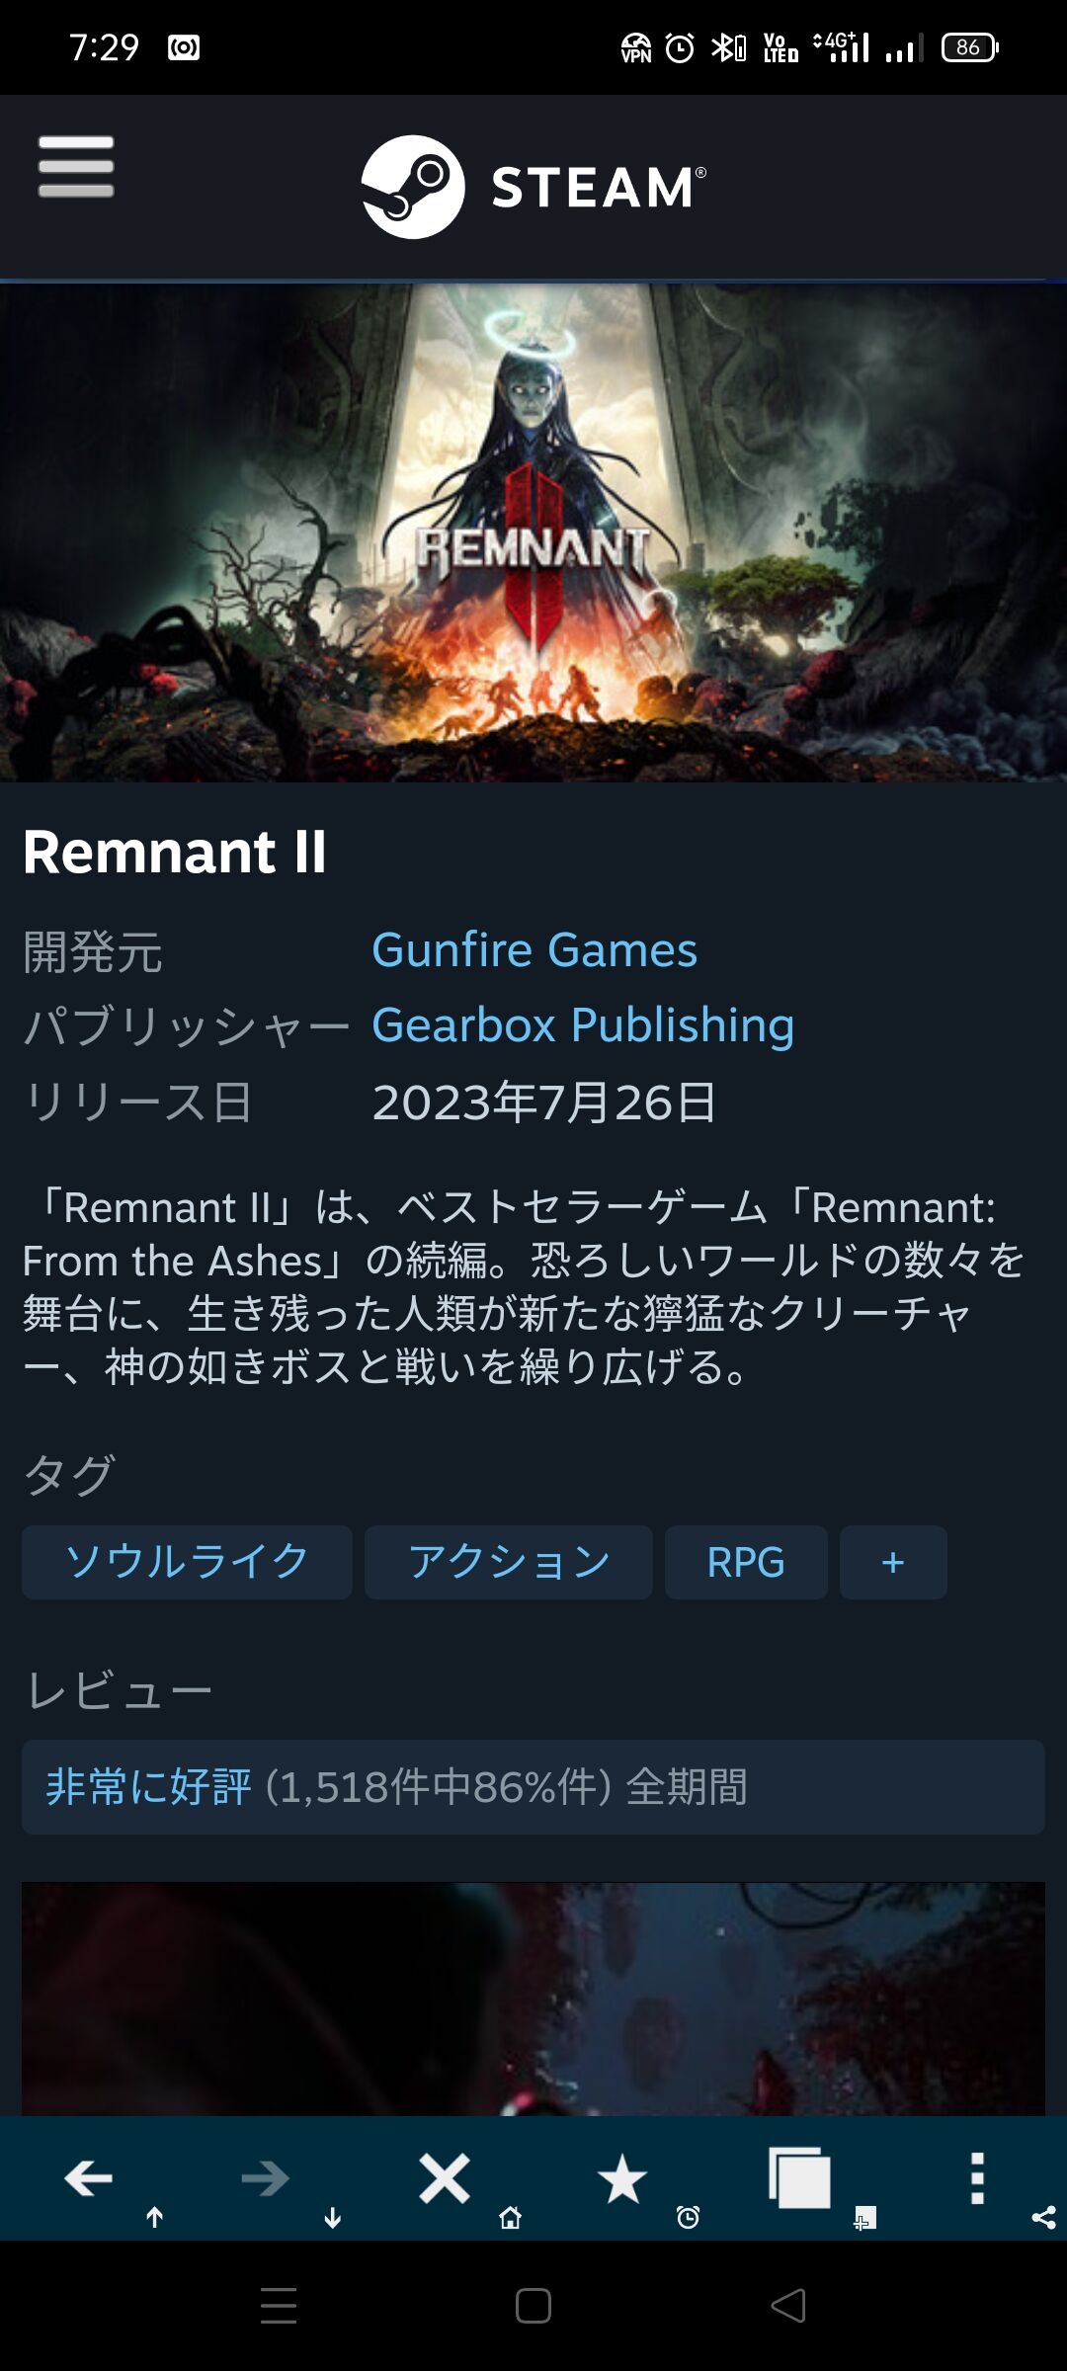Select the RPG tag
Image resolution: width=1067 pixels, height=2371 pixels.
tap(746, 1562)
